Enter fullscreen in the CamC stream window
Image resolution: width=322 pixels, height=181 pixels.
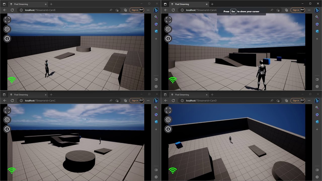7,110
